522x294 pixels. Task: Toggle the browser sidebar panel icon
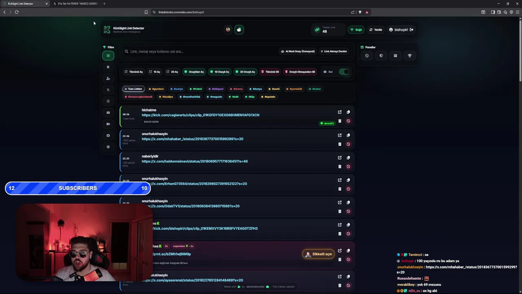[493, 12]
